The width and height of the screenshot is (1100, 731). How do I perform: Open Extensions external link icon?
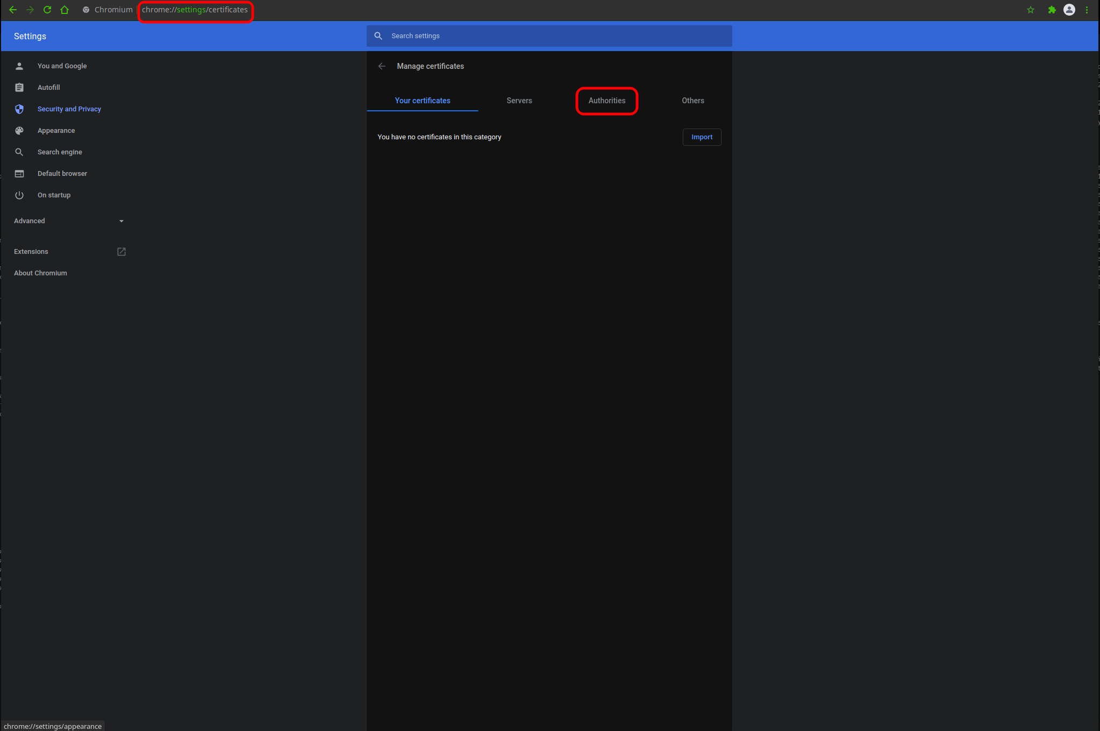[x=122, y=252]
